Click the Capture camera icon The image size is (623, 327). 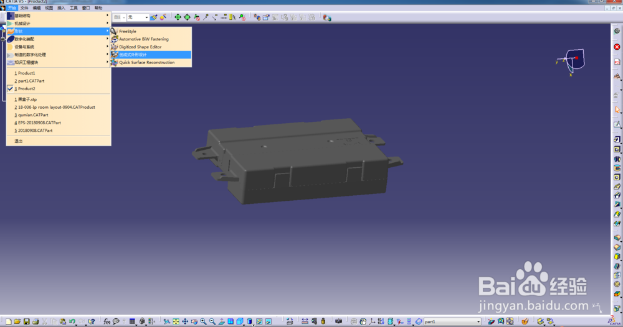click(x=338, y=321)
